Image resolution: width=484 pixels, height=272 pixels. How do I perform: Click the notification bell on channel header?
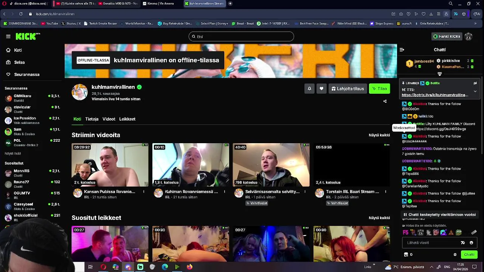[x=309, y=89]
